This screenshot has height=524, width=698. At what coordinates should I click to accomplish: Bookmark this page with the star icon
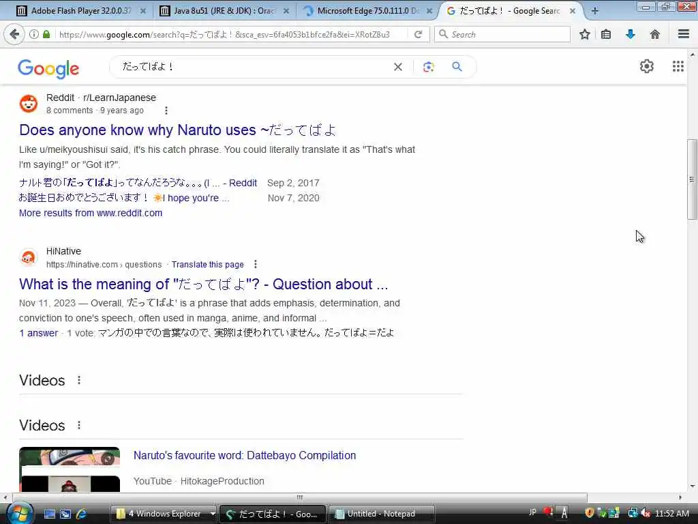[x=584, y=34]
